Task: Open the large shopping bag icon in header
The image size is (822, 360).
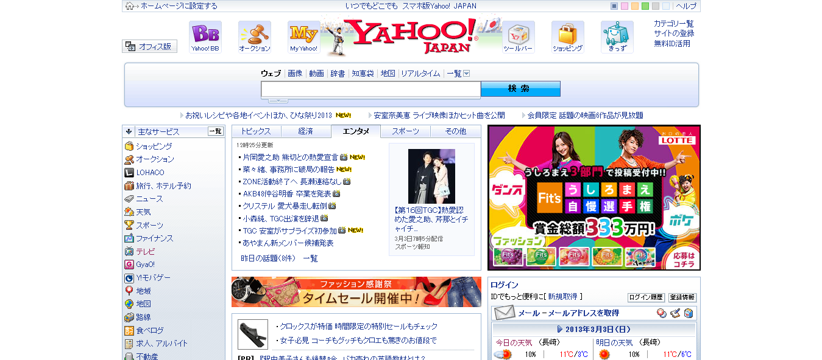Action: click(x=568, y=37)
